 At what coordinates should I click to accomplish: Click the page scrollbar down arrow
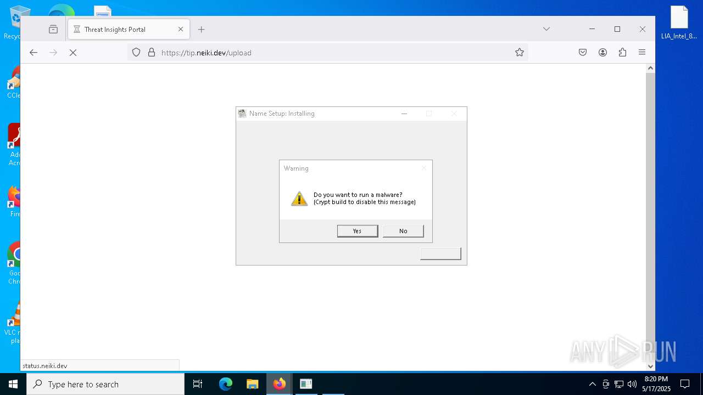click(x=650, y=366)
